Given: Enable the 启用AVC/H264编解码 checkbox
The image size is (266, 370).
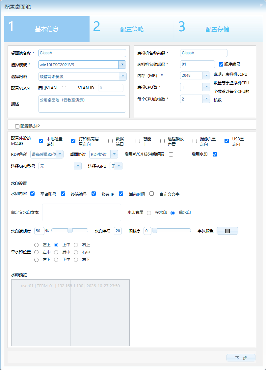Looking at the screenshot, I should point(171,154).
